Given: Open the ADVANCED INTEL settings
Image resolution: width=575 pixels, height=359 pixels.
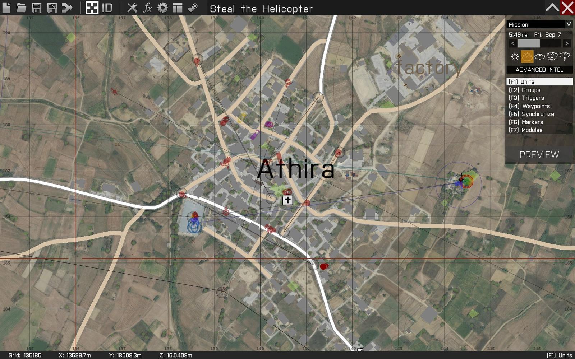Looking at the screenshot, I should (539, 70).
